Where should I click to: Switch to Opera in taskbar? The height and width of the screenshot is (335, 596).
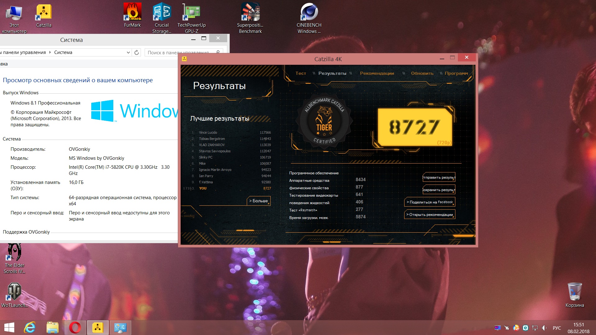[x=75, y=328]
